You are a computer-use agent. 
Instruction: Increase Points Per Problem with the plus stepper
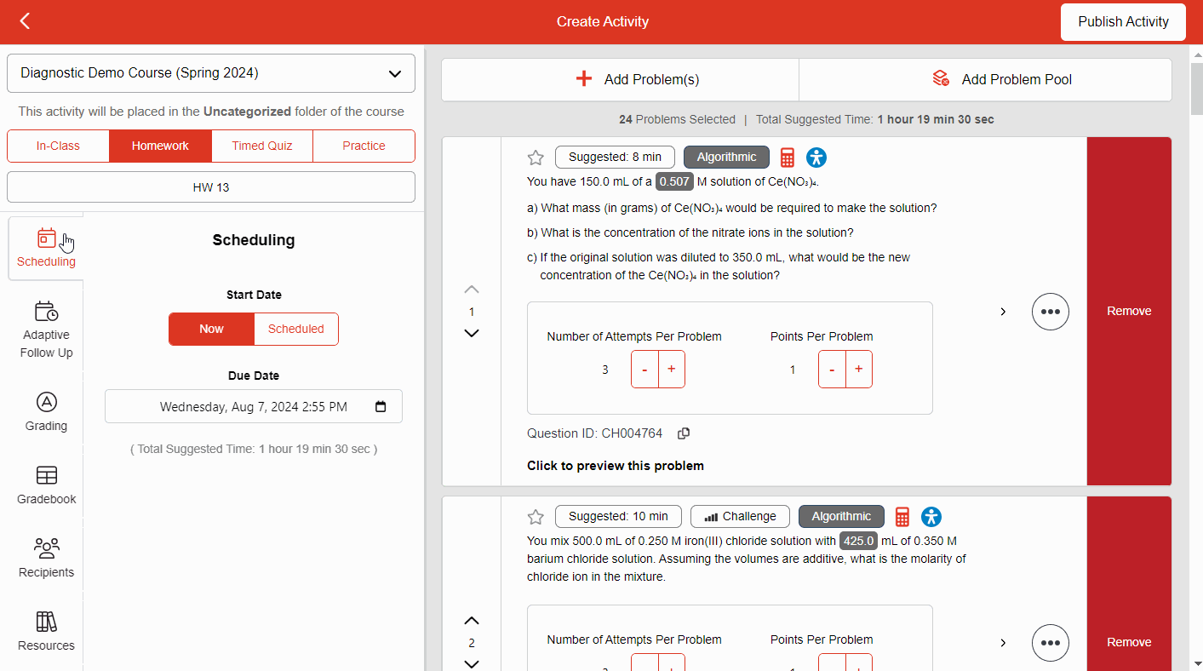(x=858, y=369)
